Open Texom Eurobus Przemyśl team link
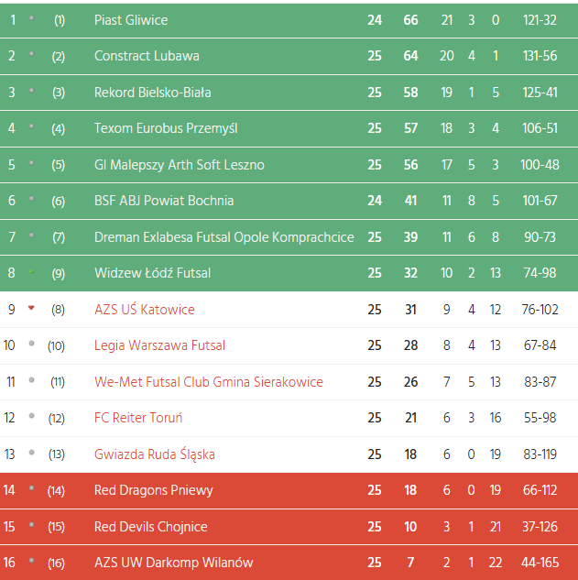 (166, 128)
